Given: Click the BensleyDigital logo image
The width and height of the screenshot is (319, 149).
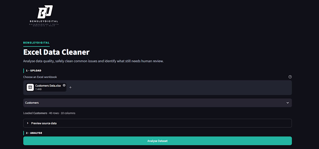Looking at the screenshot, I should [45, 16].
